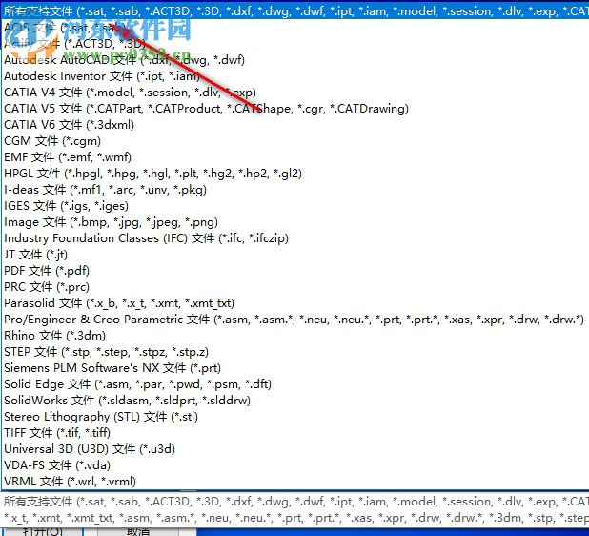
Task: Choose Actify 文件 (*.ACT3D, *.3D) filter
Action: [x=295, y=44]
